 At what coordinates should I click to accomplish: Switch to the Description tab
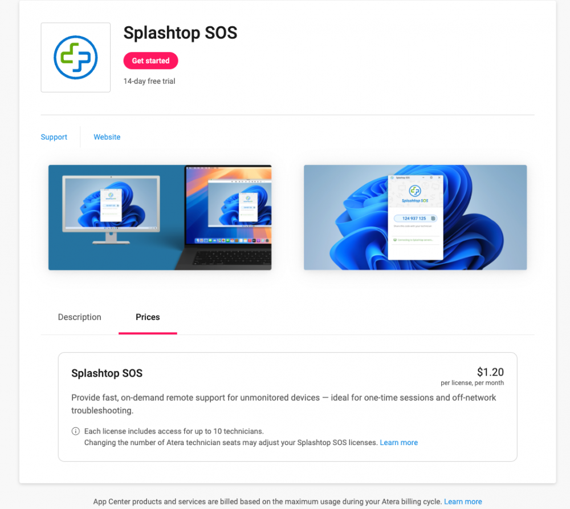pos(80,317)
